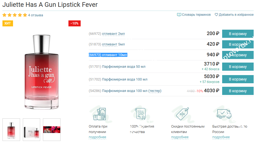
Task: Select the highlighted отливант 10мл option
Action: coord(108,55)
